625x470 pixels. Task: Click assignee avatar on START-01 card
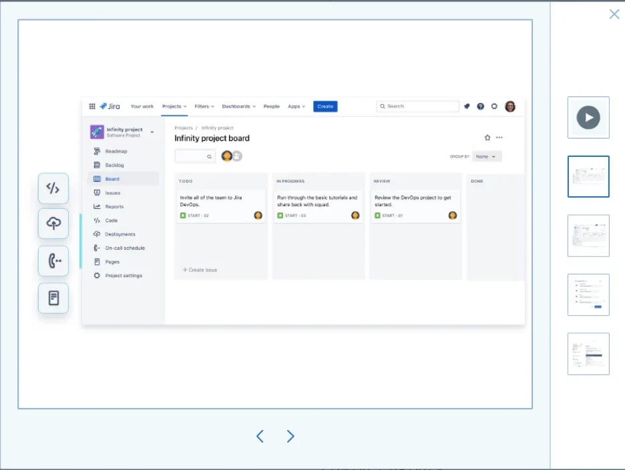coord(453,216)
